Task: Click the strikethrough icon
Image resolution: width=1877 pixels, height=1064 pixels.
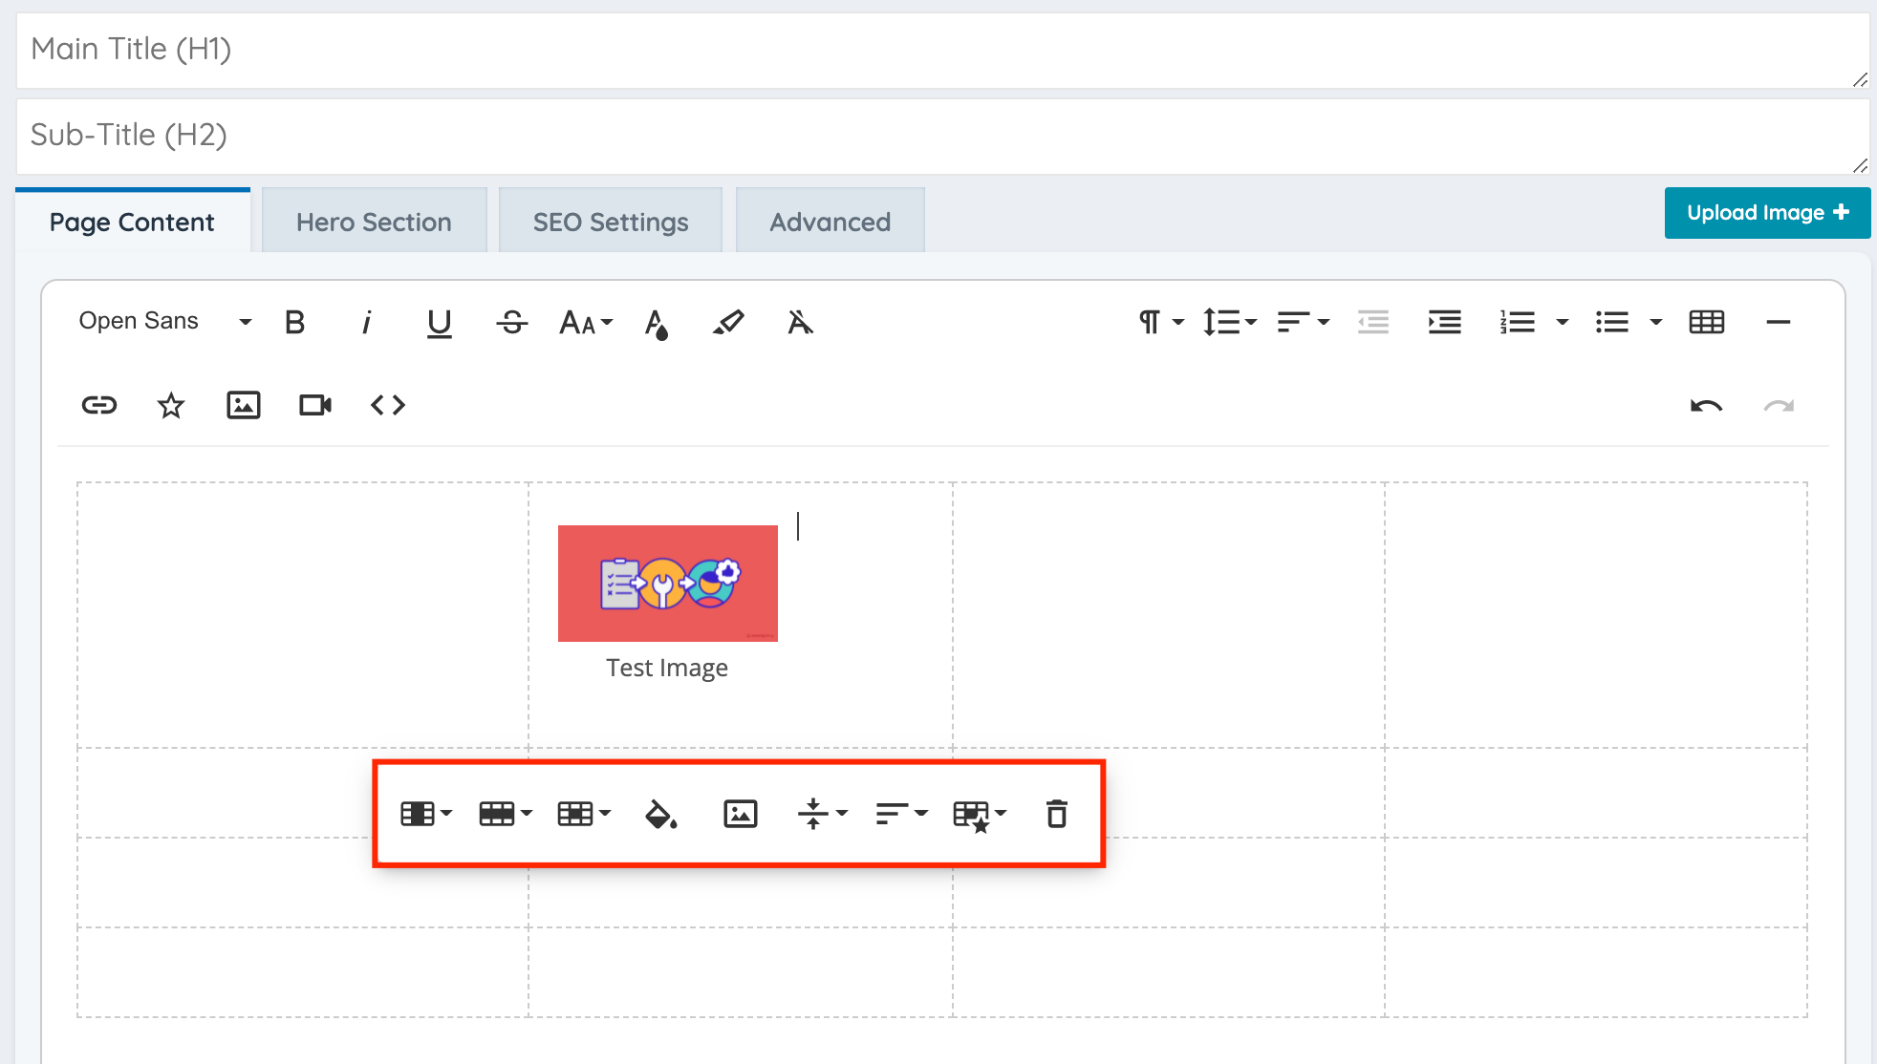Action: point(512,323)
